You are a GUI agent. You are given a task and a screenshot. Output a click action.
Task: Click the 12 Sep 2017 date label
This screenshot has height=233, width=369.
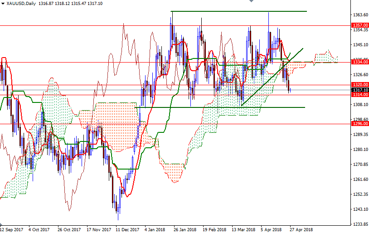pyautogui.click(x=11, y=229)
